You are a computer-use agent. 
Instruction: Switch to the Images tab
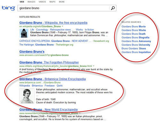pyautogui.click(x=31, y=2)
